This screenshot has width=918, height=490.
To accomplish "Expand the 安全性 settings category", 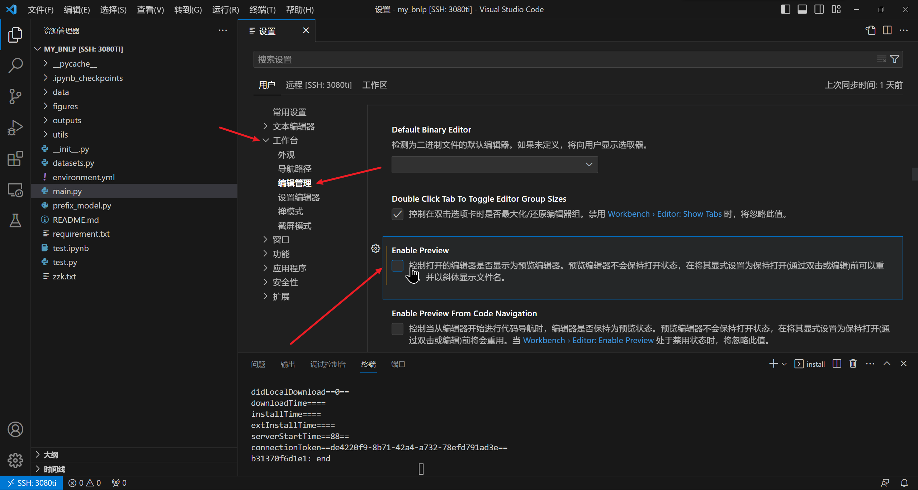I will pos(265,282).
